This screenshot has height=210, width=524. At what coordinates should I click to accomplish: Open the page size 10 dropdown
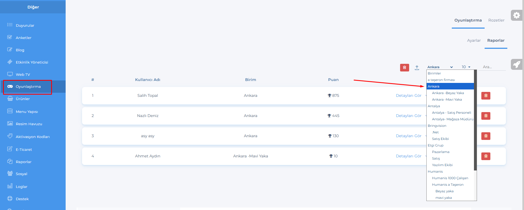(466, 67)
